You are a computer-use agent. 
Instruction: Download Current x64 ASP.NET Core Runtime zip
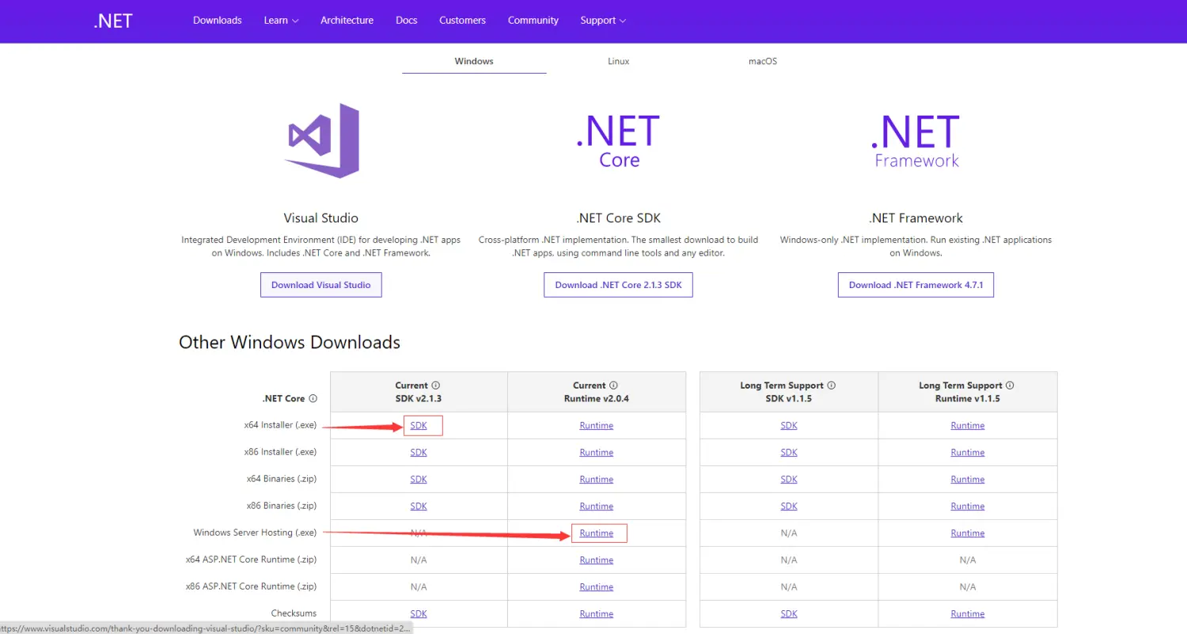pos(597,560)
